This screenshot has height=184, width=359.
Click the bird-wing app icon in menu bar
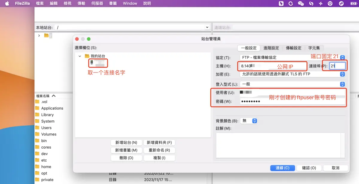pos(281,4)
